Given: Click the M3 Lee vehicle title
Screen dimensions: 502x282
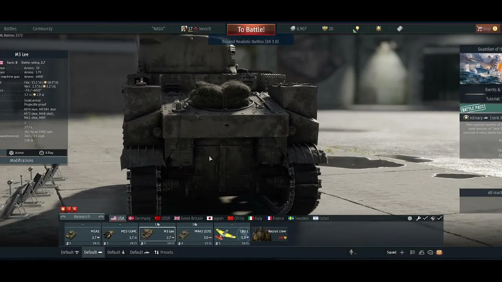Looking at the screenshot, I should point(22,54).
